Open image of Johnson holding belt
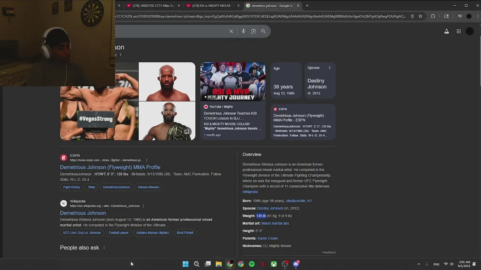The image size is (481, 270). (x=167, y=121)
